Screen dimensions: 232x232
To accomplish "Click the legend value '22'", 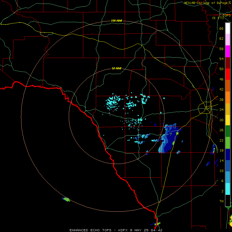I will [x=221, y=140].
